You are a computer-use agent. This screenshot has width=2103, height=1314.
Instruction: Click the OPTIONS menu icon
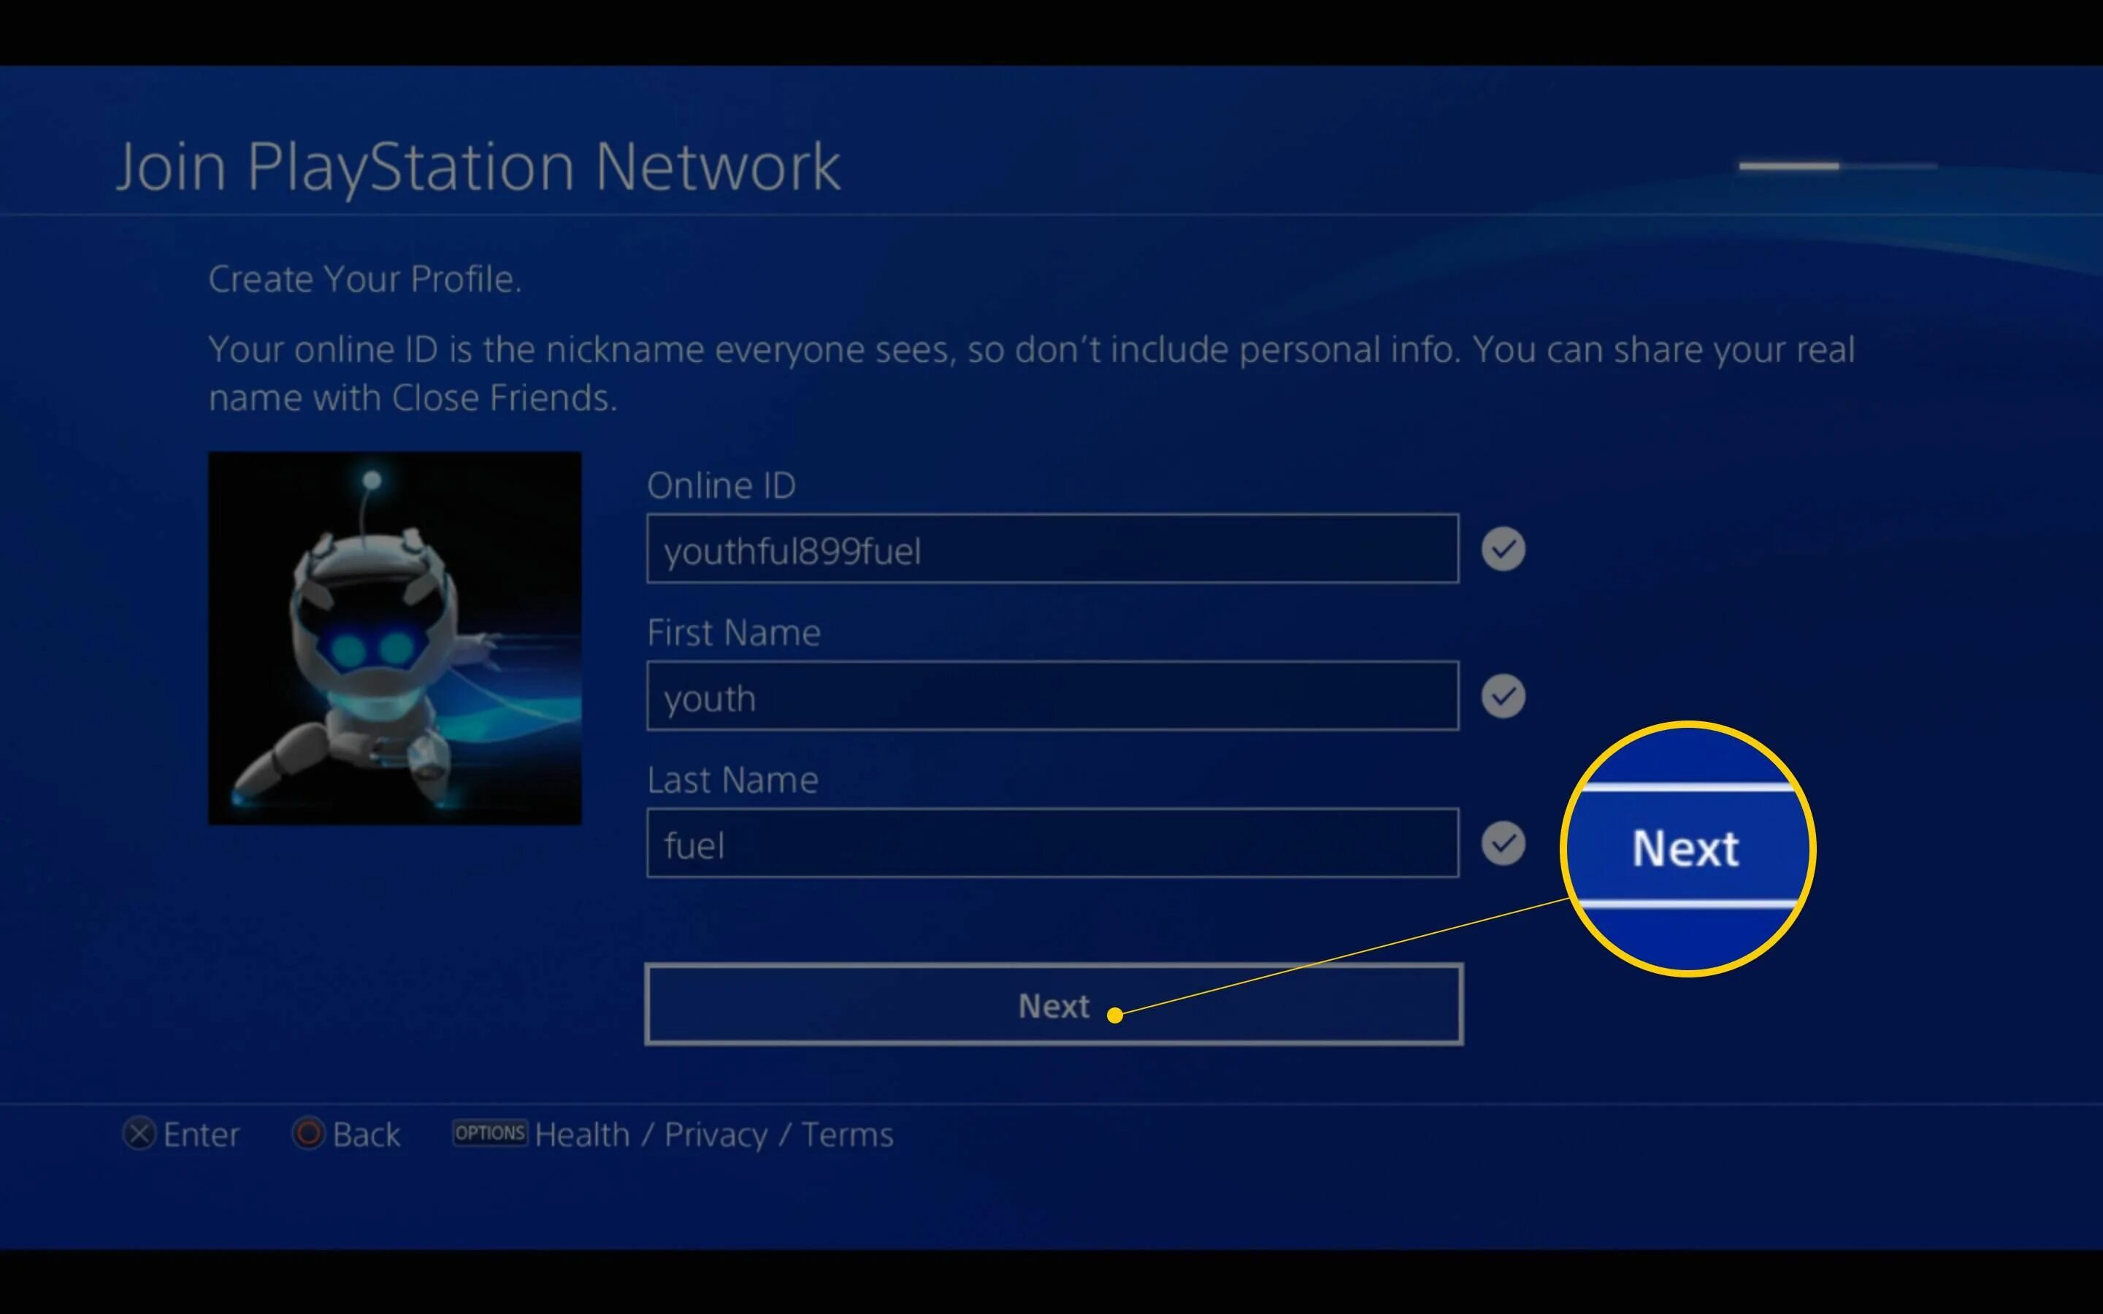point(489,1134)
